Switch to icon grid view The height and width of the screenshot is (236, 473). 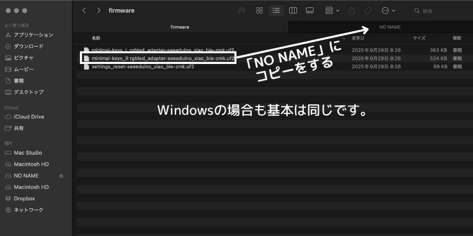tap(259, 10)
